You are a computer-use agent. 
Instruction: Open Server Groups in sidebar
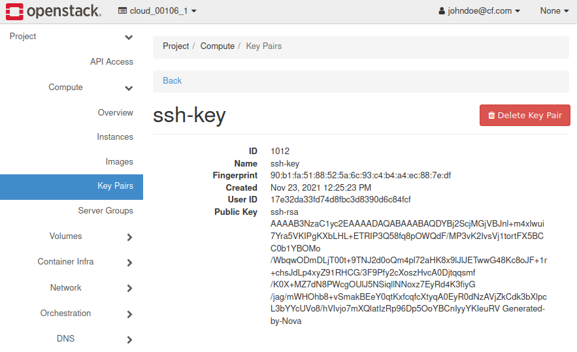pyautogui.click(x=105, y=211)
